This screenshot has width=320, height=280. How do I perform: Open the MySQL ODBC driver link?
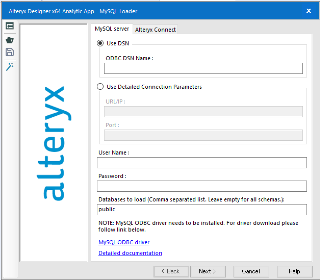point(124,242)
